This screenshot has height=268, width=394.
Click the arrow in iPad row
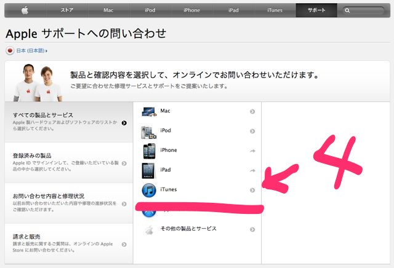pyautogui.click(x=252, y=170)
